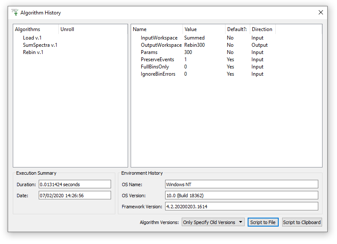Open the Algorithm Versions dropdown

213,222
